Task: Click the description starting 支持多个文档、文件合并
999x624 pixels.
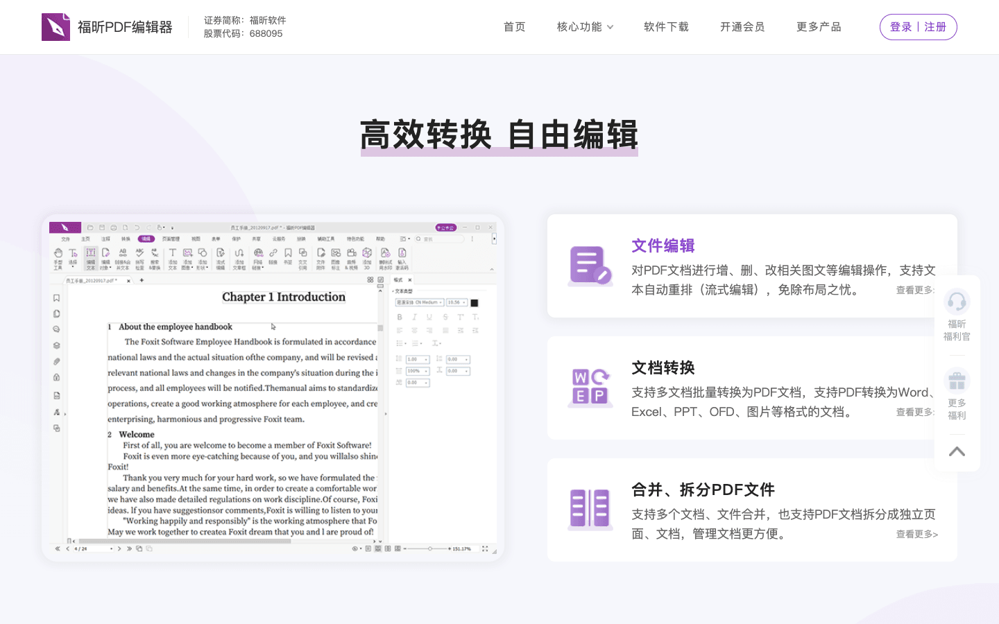Action: point(783,524)
